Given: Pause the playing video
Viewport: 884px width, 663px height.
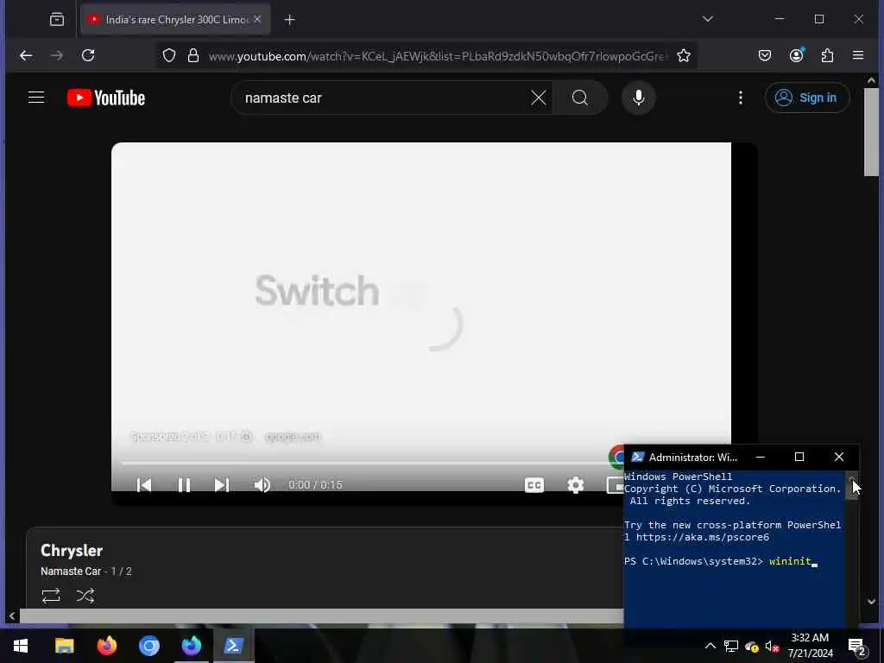Looking at the screenshot, I should pos(184,485).
